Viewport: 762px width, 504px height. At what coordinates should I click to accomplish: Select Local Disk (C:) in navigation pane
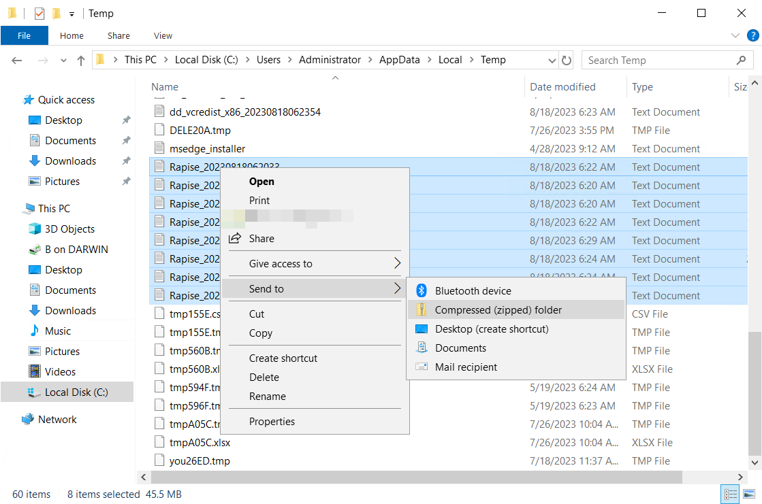click(67, 392)
